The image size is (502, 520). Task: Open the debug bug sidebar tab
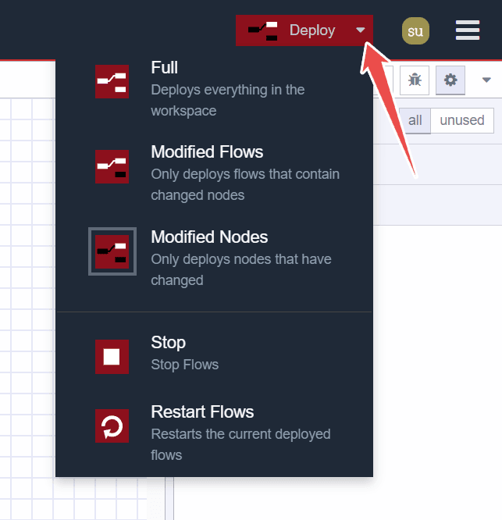pyautogui.click(x=415, y=80)
